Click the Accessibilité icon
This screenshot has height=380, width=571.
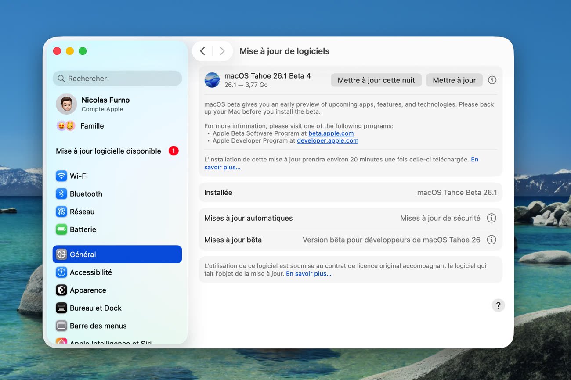[61, 272]
